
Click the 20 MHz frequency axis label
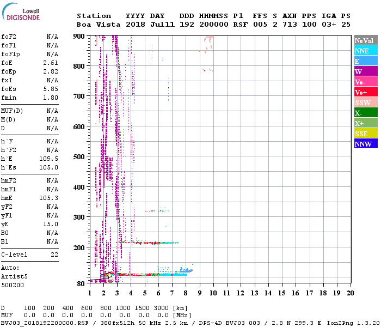coord(350,293)
